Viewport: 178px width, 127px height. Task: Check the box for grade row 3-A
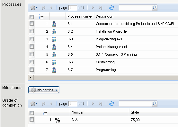coord(31,120)
